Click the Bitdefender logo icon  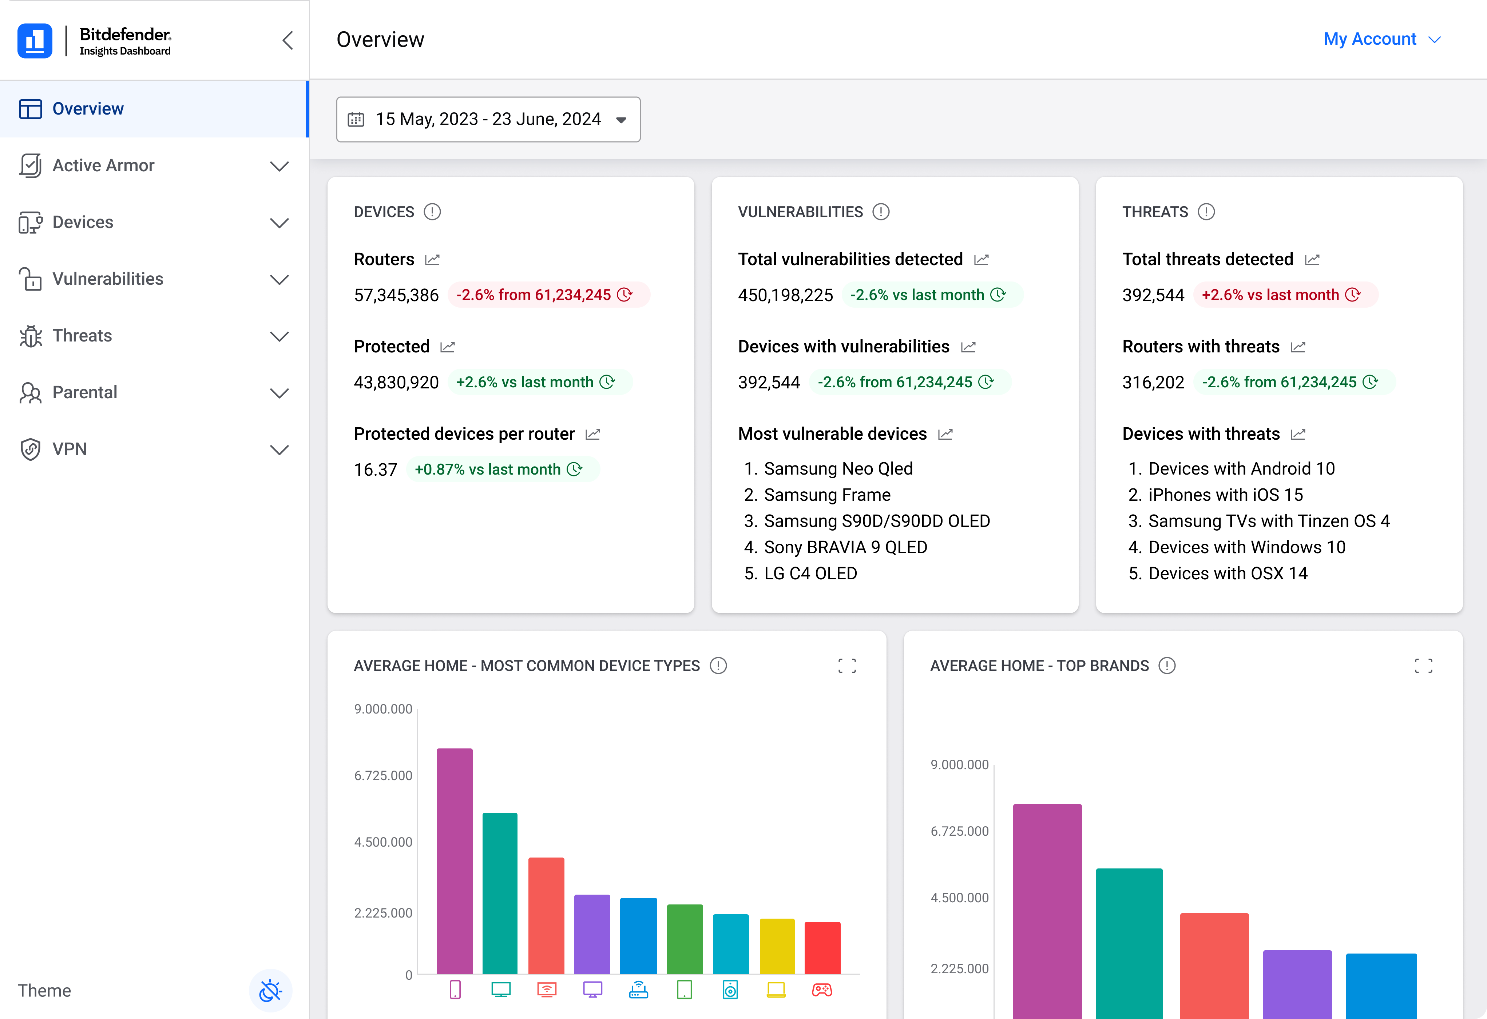point(35,40)
